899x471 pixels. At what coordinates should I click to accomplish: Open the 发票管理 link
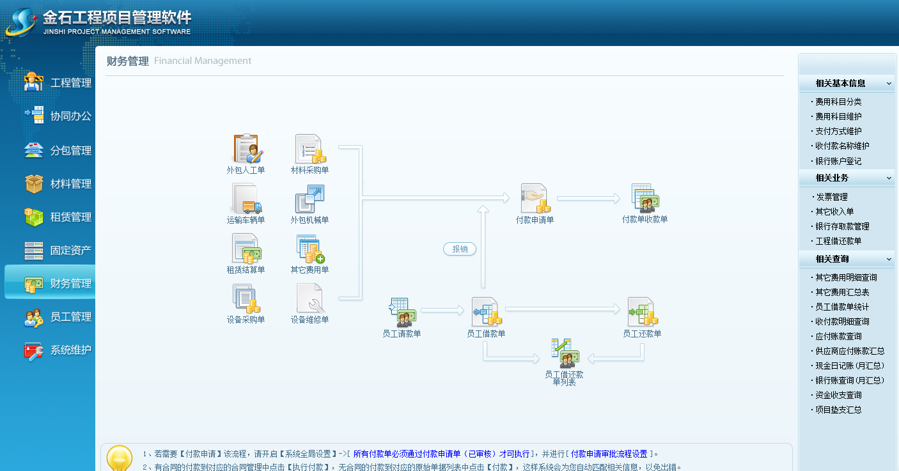pos(831,197)
